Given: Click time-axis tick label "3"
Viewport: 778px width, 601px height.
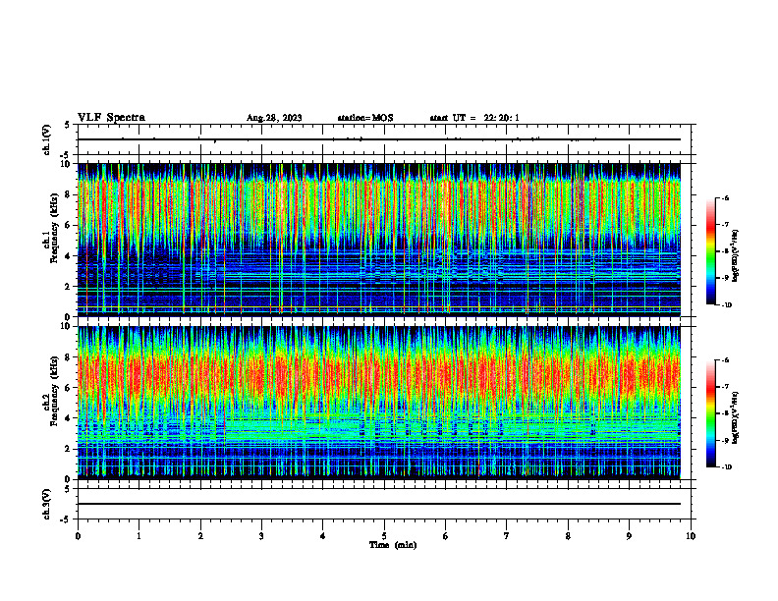Looking at the screenshot, I should [261, 536].
